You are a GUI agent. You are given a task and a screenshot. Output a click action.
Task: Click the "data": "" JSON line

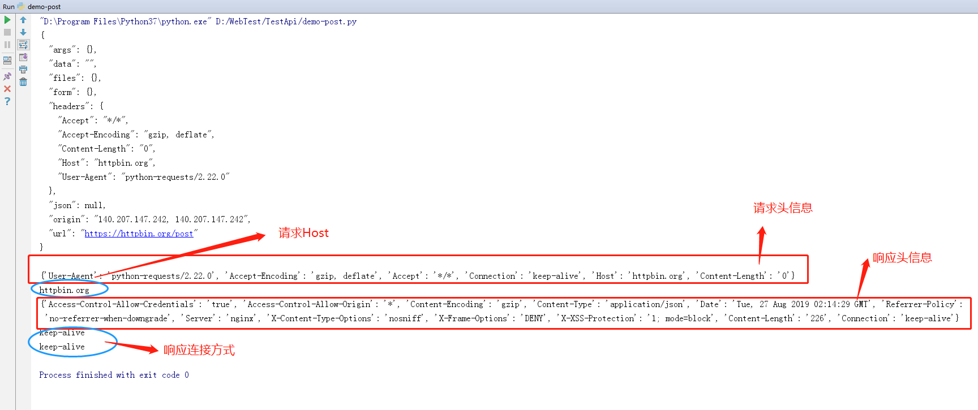click(72, 64)
